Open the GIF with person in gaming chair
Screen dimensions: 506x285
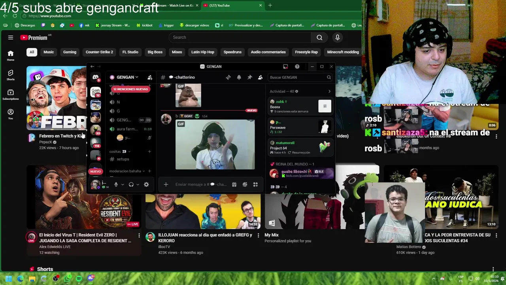pyautogui.click(x=215, y=144)
